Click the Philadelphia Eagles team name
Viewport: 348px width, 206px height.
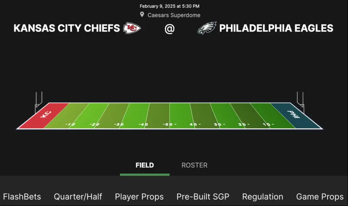pos(276,28)
